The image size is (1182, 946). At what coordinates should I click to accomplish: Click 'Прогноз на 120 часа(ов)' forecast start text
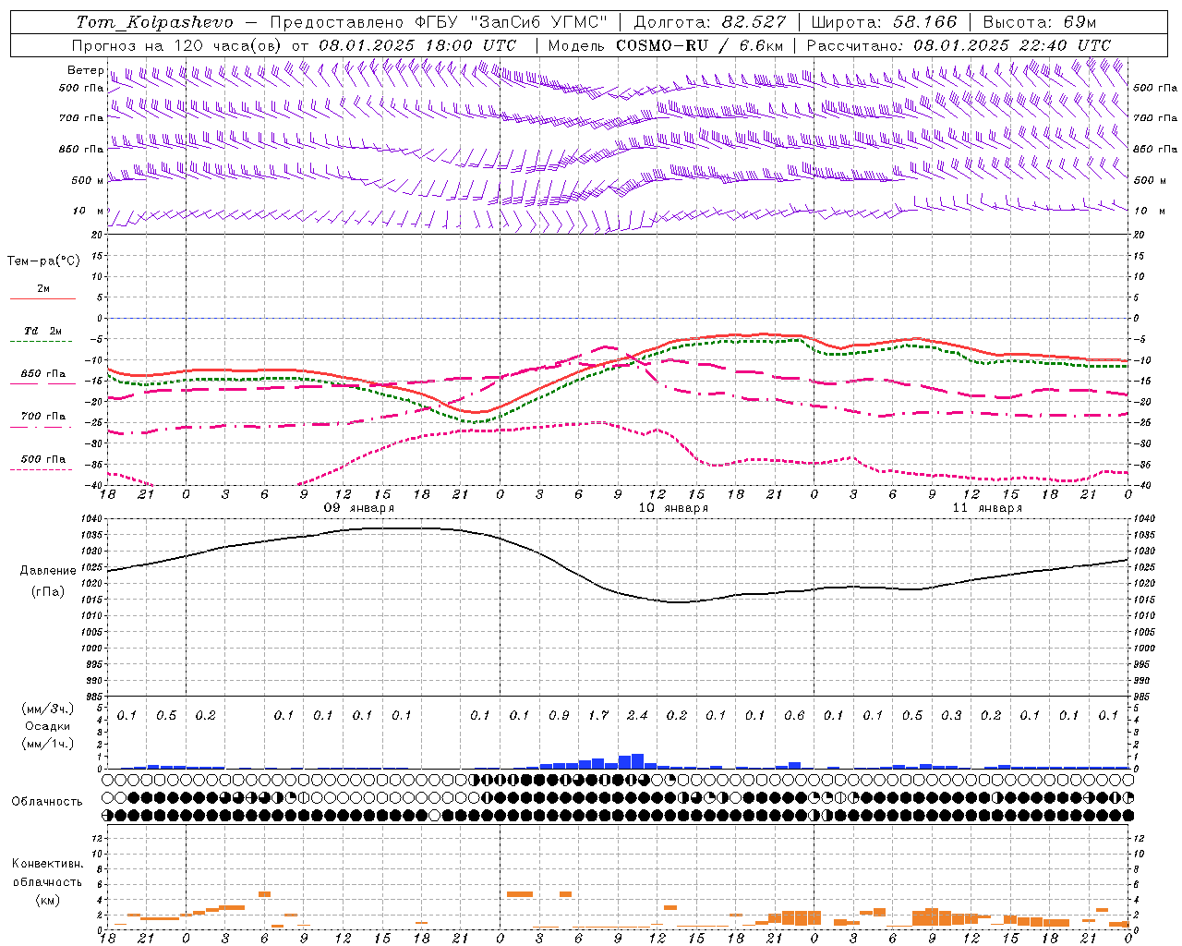coord(178,45)
